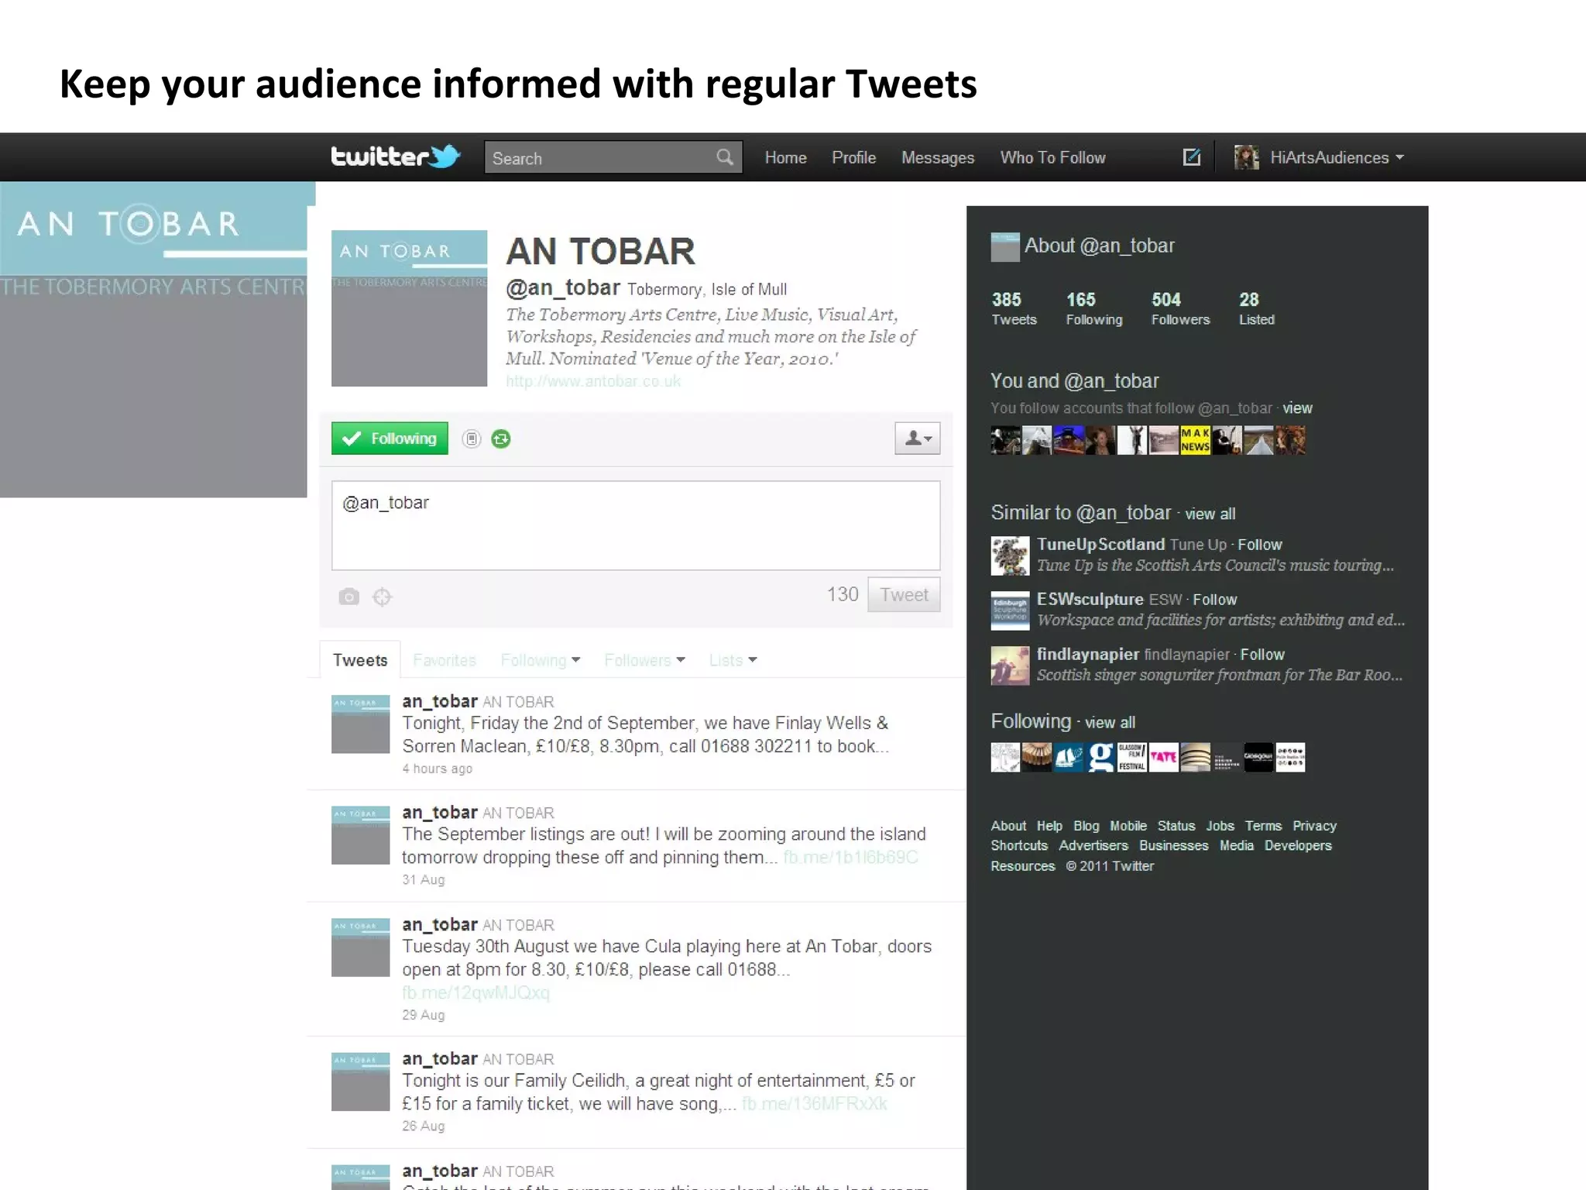Screen dimensions: 1586x1190
Task: Open the fb.me/1b1l6b69C link
Action: point(850,857)
